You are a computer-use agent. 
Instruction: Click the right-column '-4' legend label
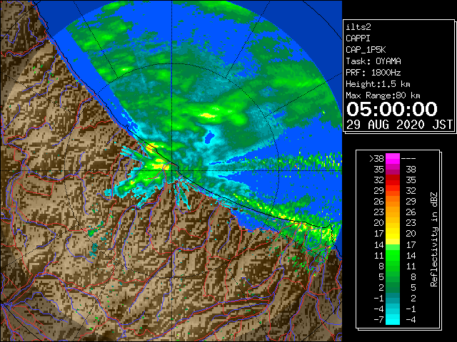point(411,320)
